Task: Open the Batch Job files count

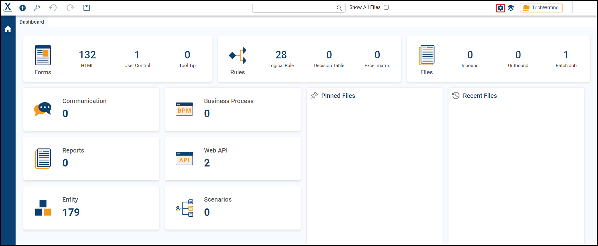Action: [566, 58]
